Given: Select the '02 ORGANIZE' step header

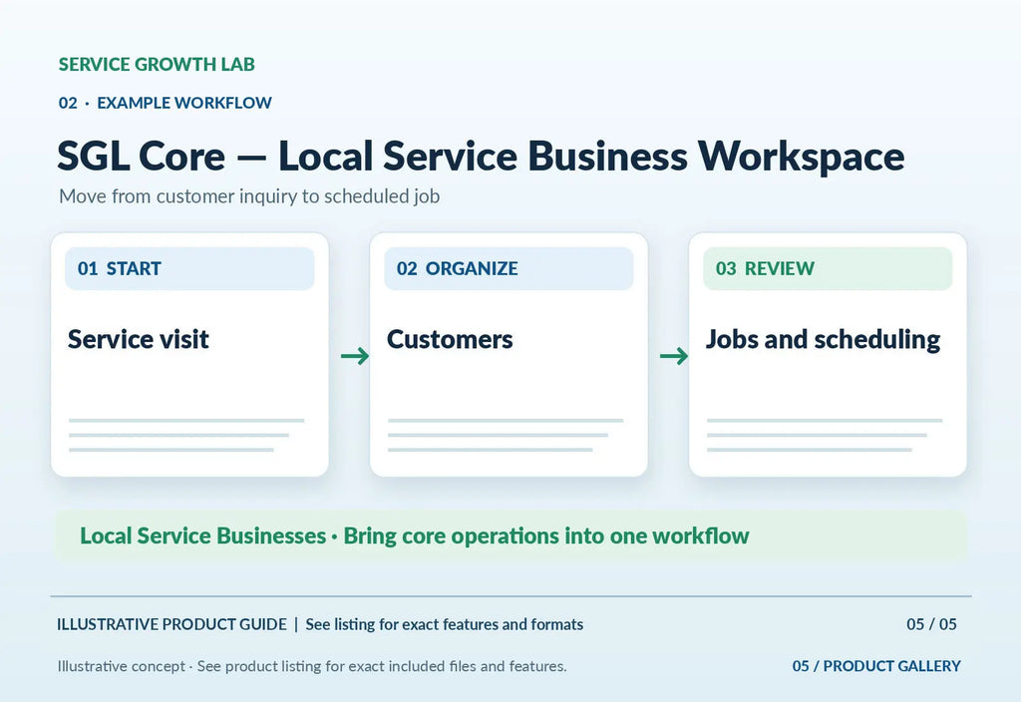Looking at the screenshot, I should pyautogui.click(x=509, y=268).
